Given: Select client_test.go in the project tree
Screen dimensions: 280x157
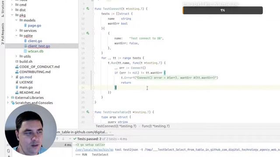Looking at the screenshot, I should click(x=39, y=46).
